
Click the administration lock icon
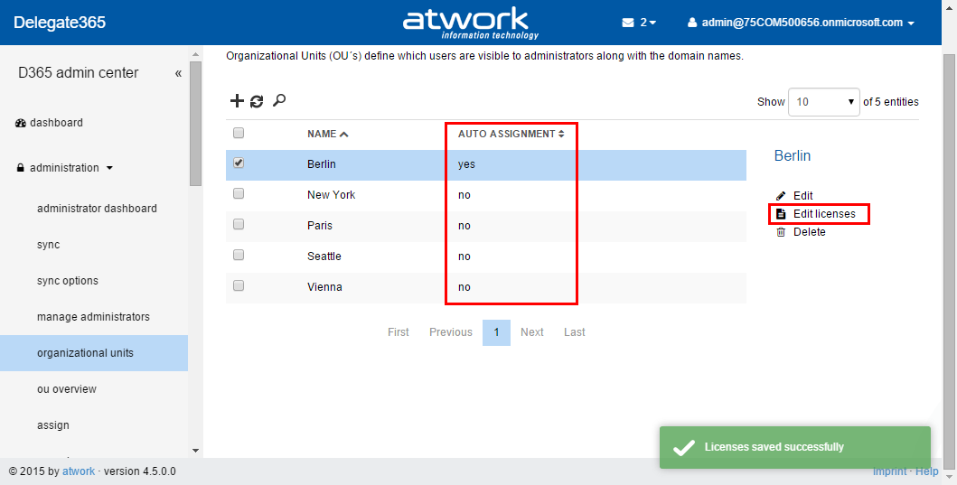[x=21, y=168]
